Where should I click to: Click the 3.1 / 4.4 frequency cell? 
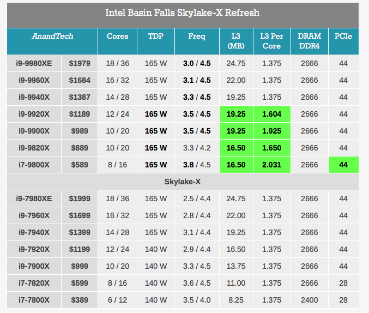tap(197, 232)
